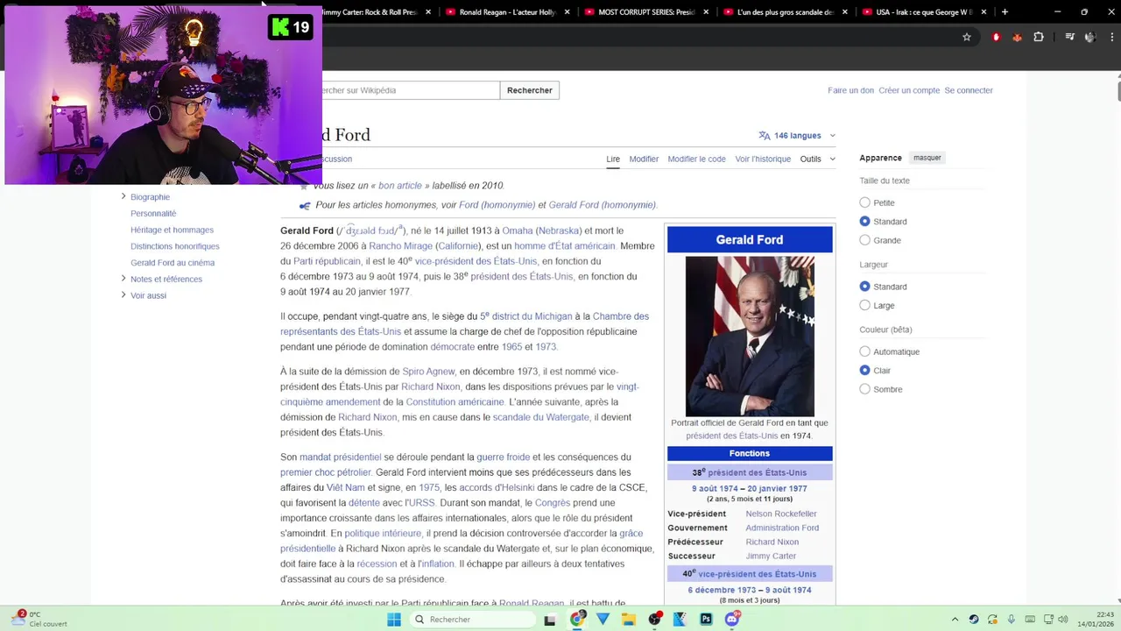Select Grande text size

pos(864,240)
